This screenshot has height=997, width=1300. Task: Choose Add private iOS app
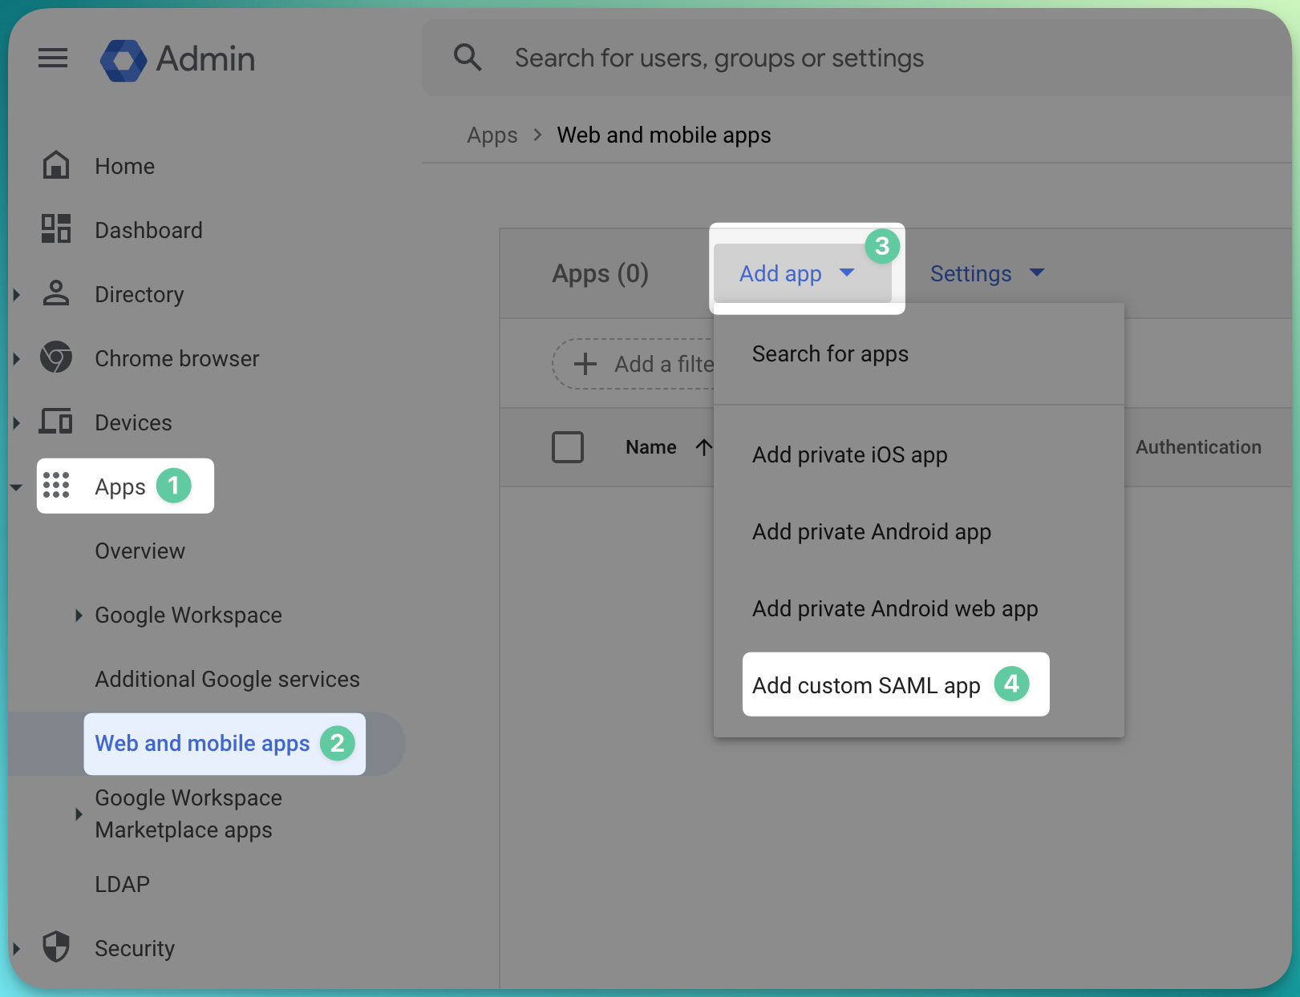pos(919,454)
